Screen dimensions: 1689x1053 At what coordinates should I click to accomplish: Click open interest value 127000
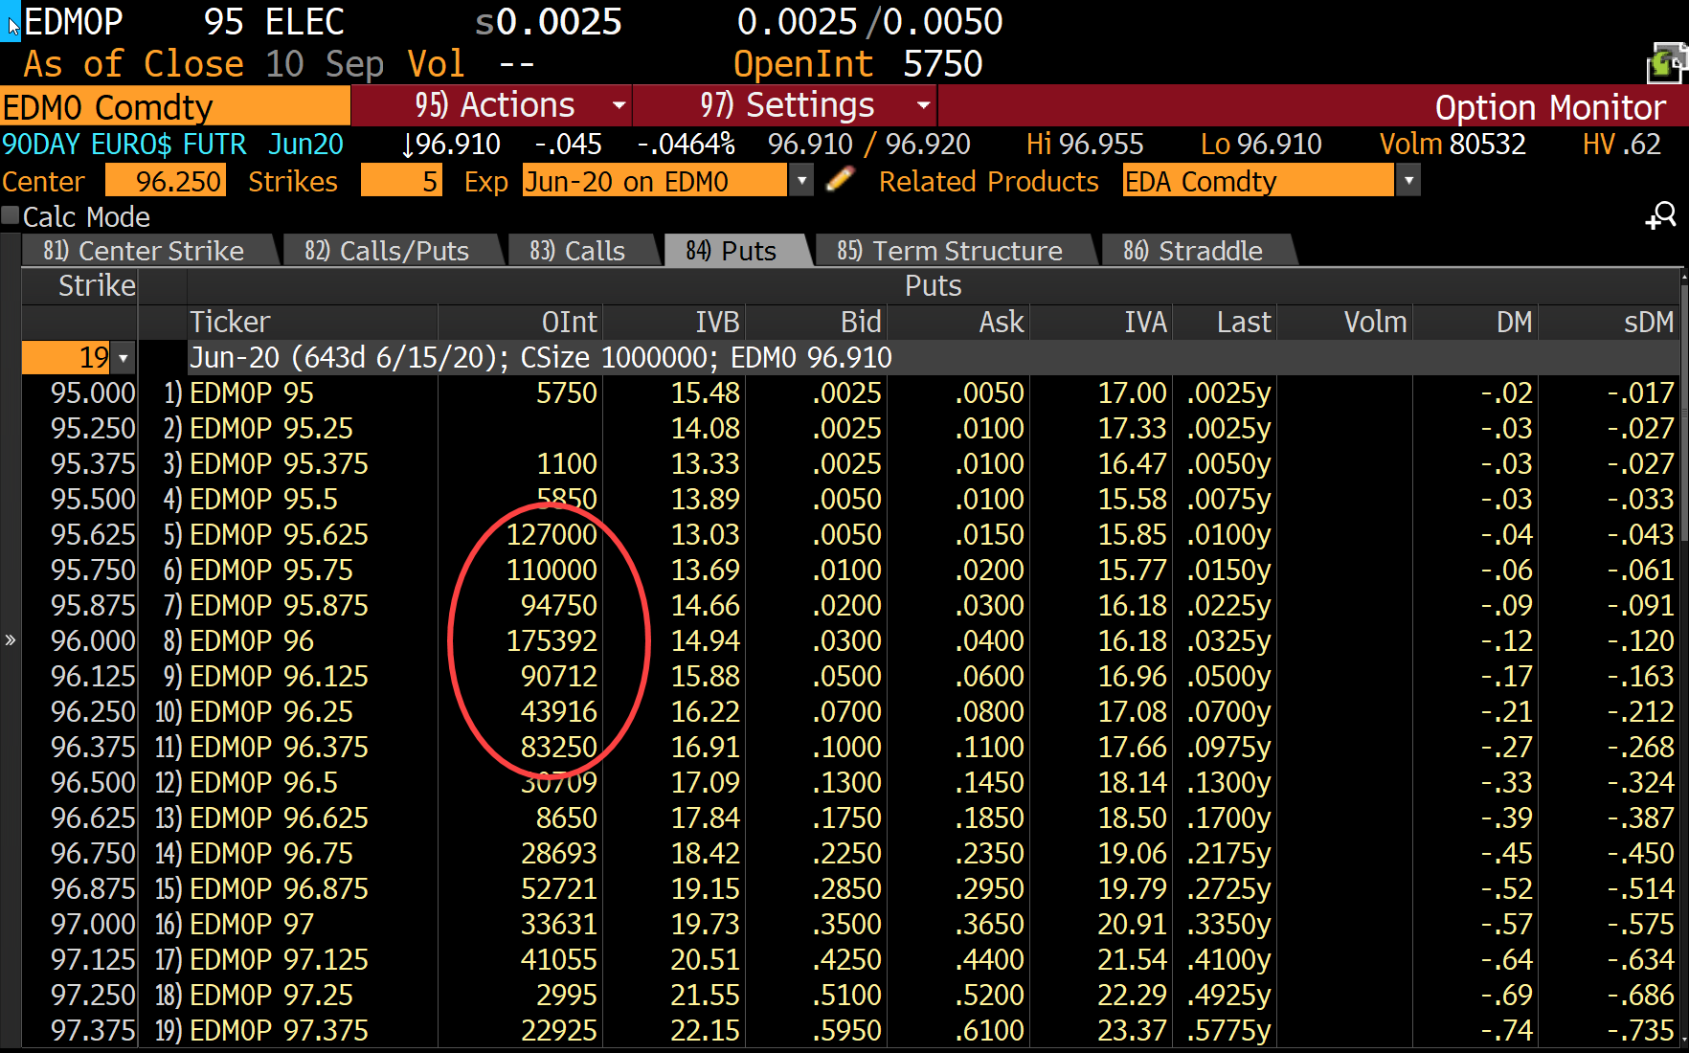tap(552, 535)
